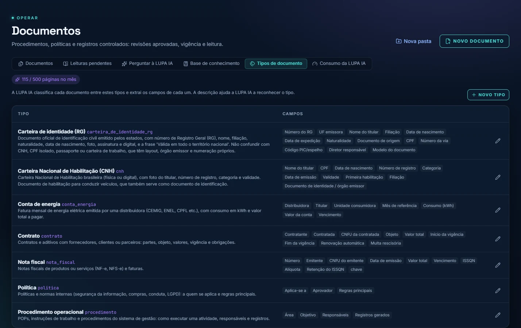Click the Registros gerados field chip
This screenshot has height=328, width=521.
pyautogui.click(x=372, y=315)
